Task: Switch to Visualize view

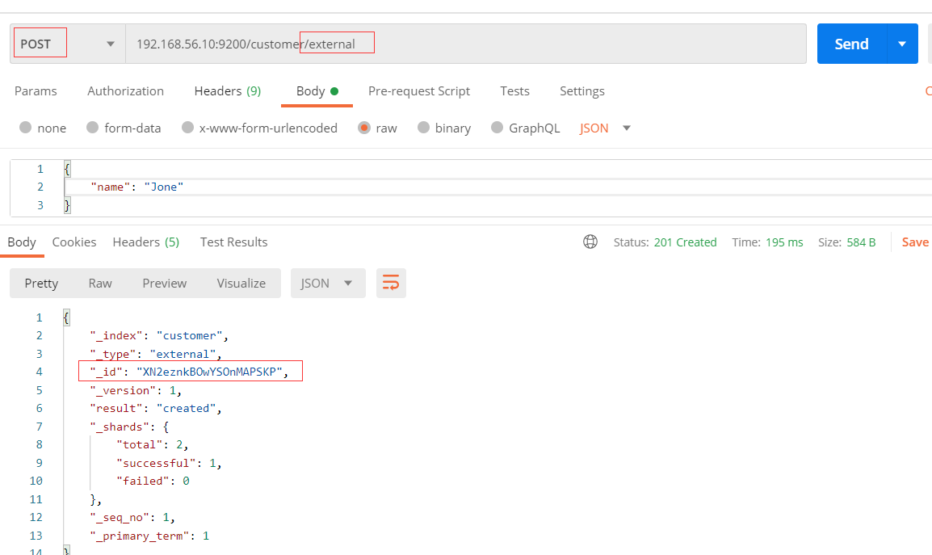Action: pyautogui.click(x=241, y=283)
